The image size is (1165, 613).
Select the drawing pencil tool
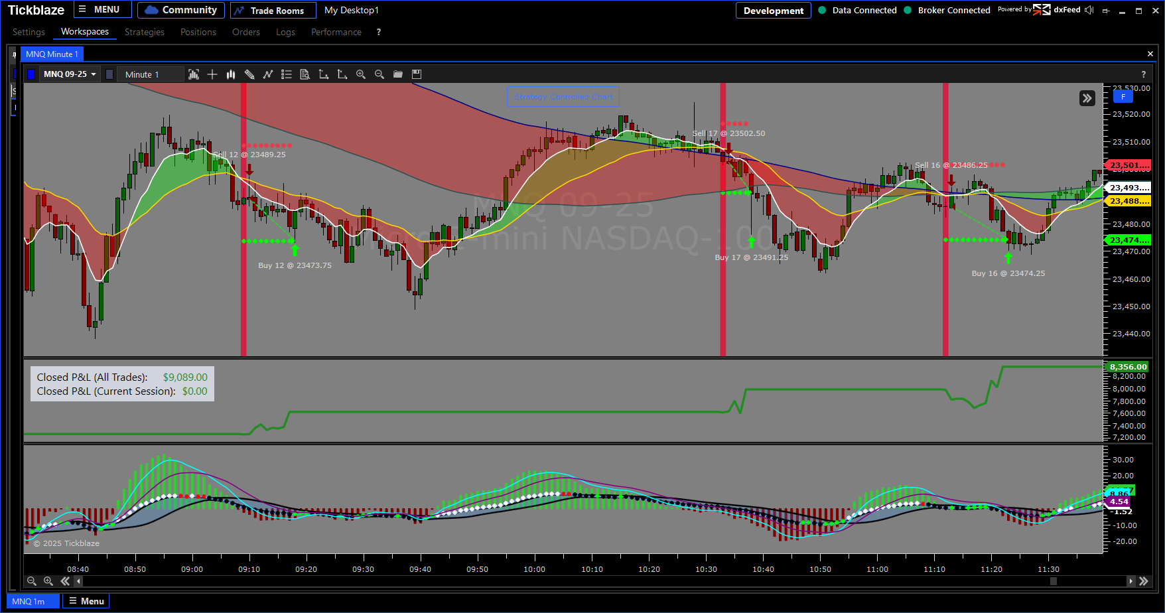[249, 74]
